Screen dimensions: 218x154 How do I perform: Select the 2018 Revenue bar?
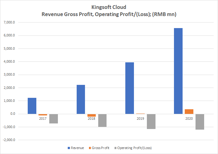click(81, 99)
